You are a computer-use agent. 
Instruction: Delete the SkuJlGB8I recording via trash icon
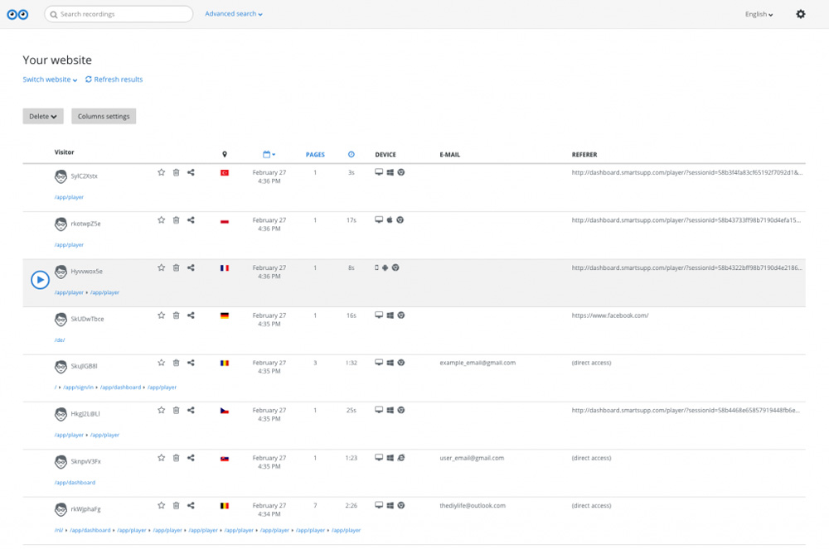pyautogui.click(x=176, y=363)
